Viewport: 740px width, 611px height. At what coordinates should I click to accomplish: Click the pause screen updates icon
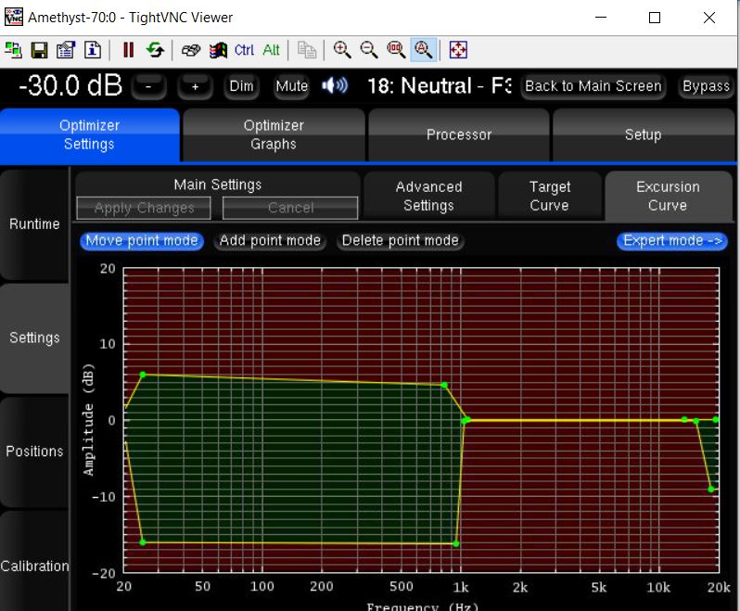128,50
